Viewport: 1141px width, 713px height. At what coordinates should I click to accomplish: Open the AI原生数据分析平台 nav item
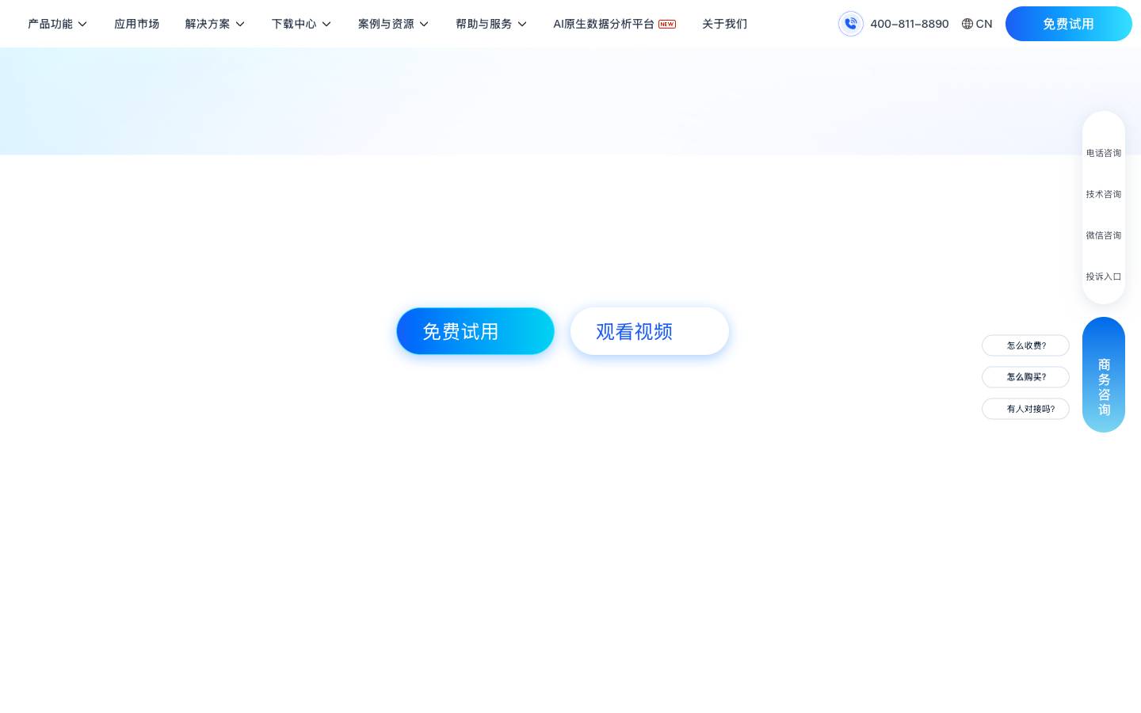click(614, 24)
